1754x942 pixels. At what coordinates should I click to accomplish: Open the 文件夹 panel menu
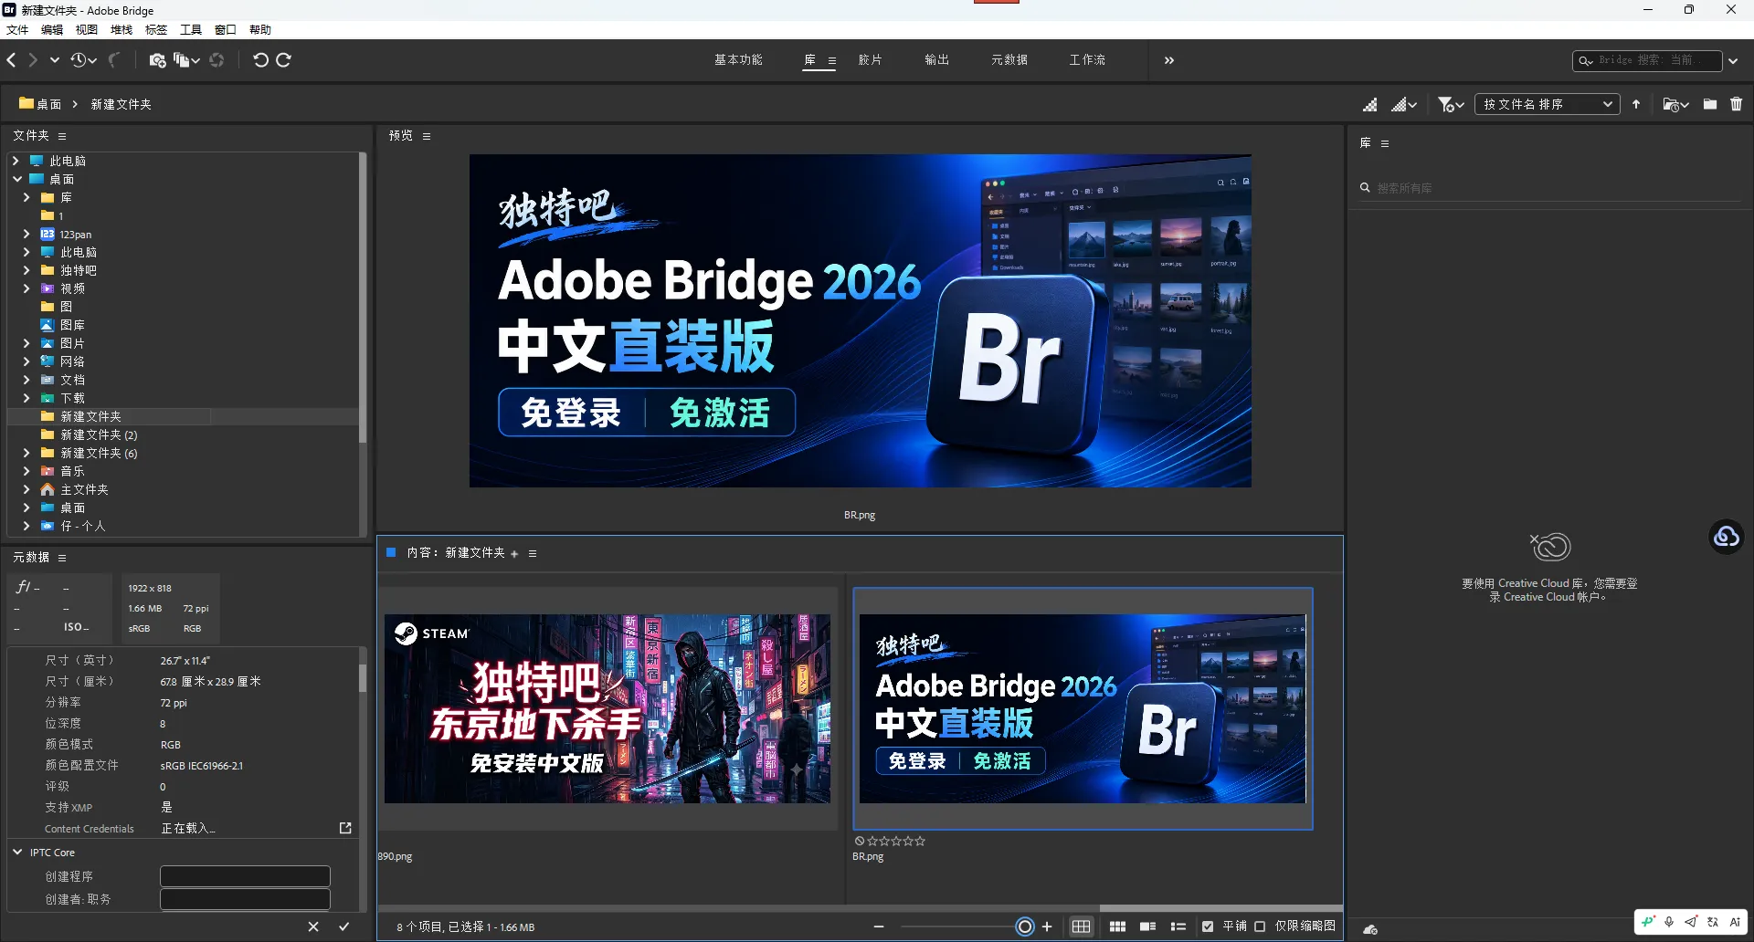coord(62,136)
